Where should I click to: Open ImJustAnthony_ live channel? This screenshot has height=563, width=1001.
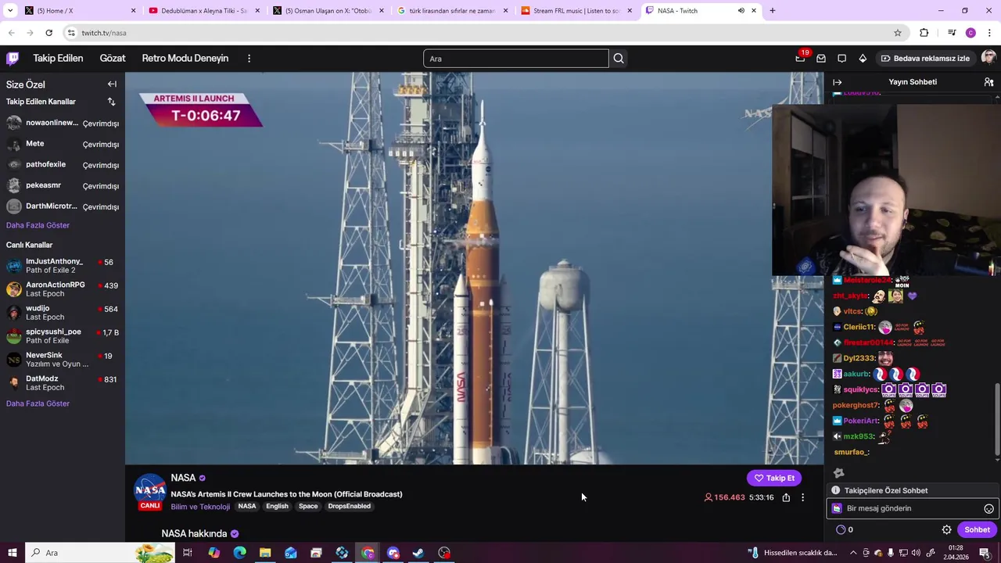[x=63, y=266]
